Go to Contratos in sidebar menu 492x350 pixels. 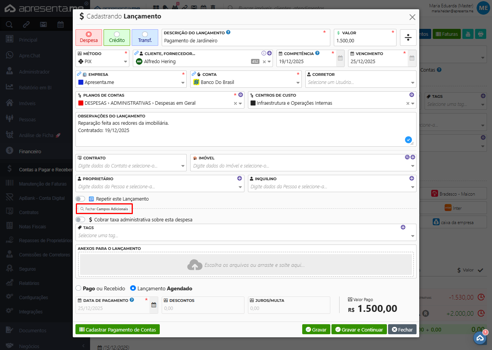click(28, 212)
